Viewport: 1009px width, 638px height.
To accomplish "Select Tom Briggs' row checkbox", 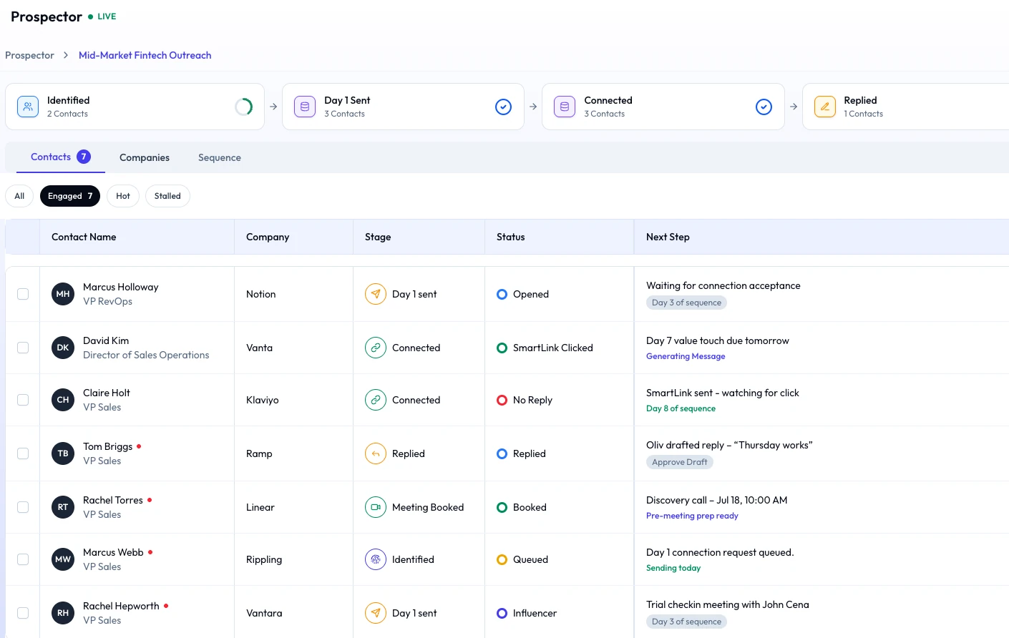I will point(23,453).
